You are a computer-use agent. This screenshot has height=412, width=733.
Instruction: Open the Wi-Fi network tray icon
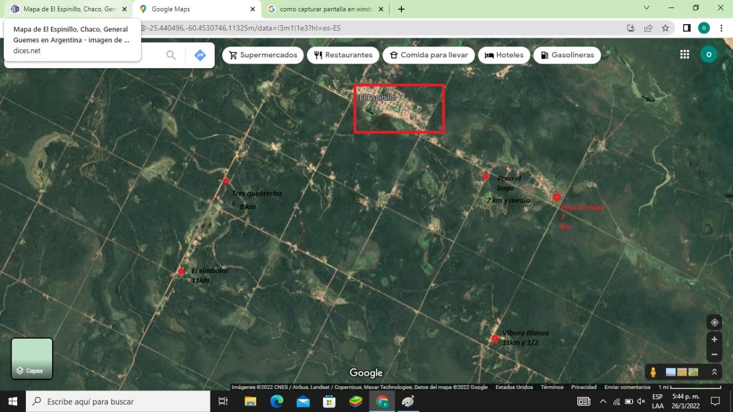pos(616,402)
